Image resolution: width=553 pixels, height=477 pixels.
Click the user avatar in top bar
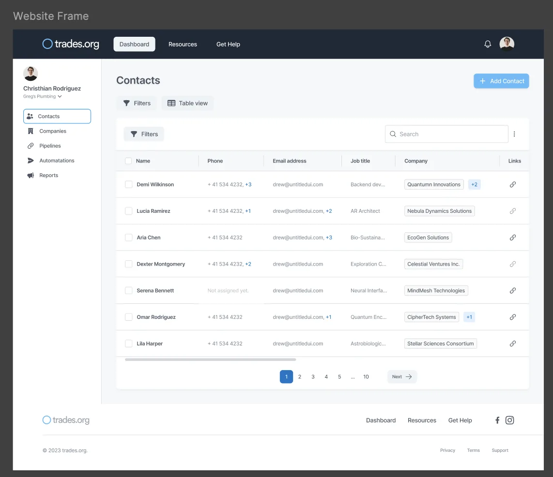[507, 44]
